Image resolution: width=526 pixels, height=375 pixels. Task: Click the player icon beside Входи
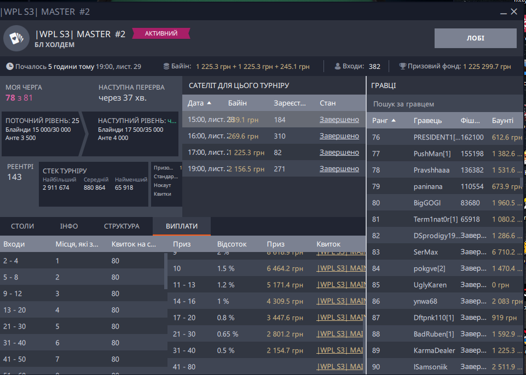click(338, 67)
